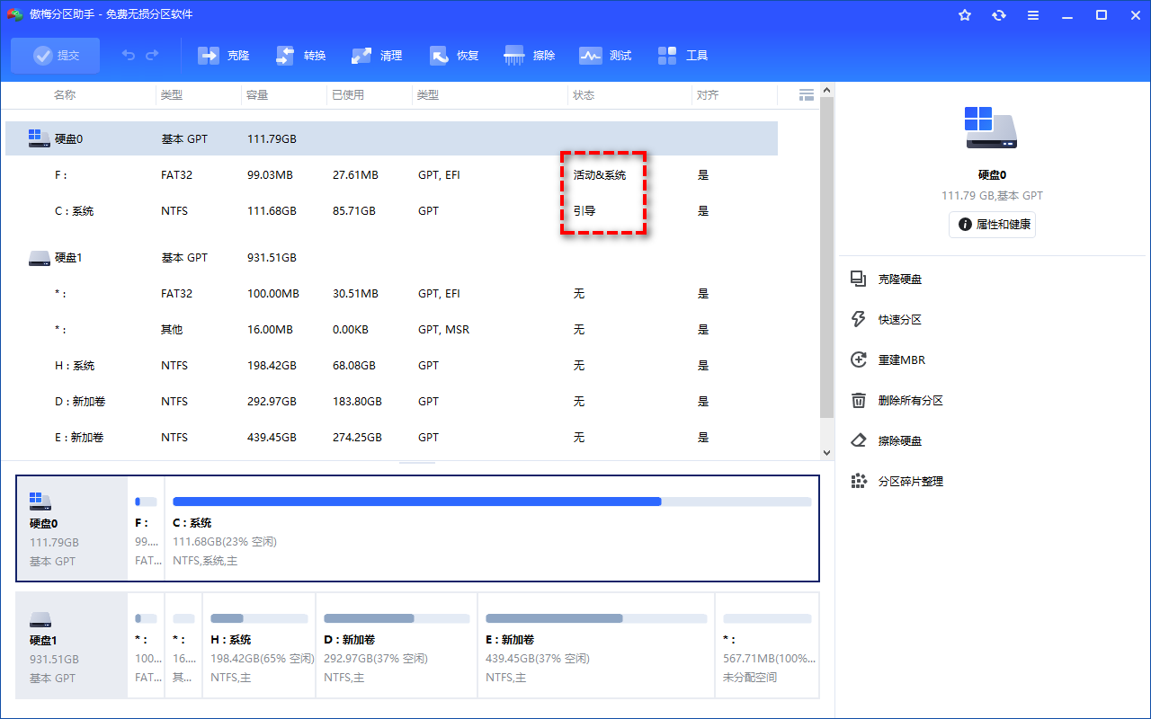Choose Quick Partition (快速分区) option

(899, 320)
